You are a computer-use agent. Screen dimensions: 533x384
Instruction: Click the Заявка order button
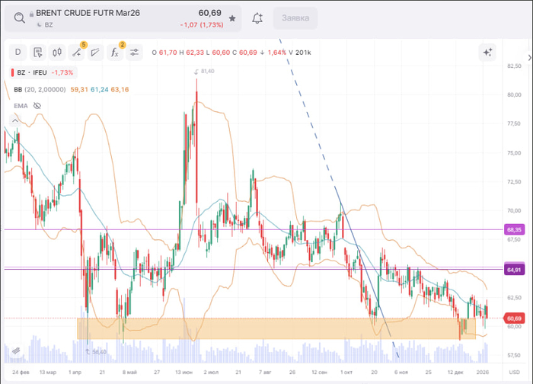coord(295,18)
